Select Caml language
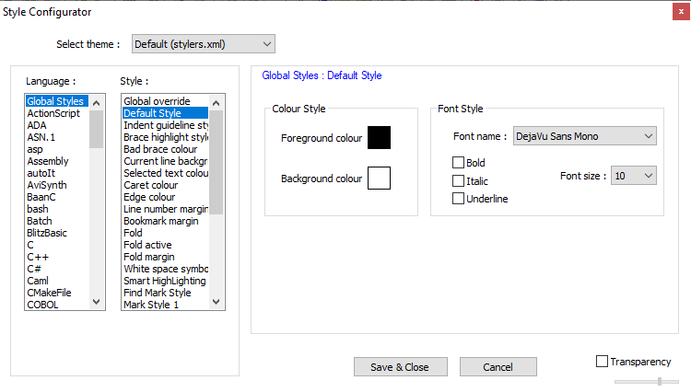691x392 pixels. pos(57,281)
